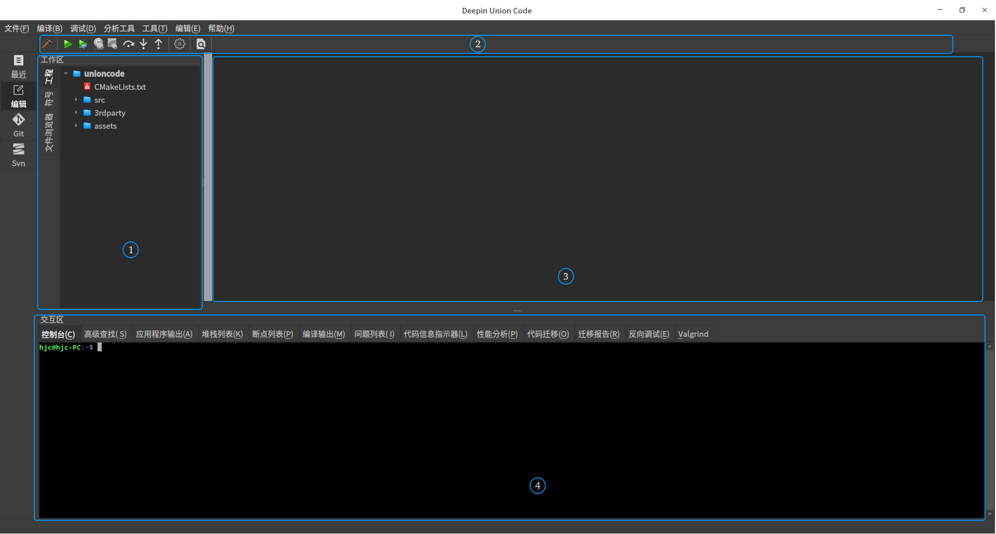Image resolution: width=996 pixels, height=534 pixels.
Task: Start debugging with green play-bug icon
Action: click(83, 44)
